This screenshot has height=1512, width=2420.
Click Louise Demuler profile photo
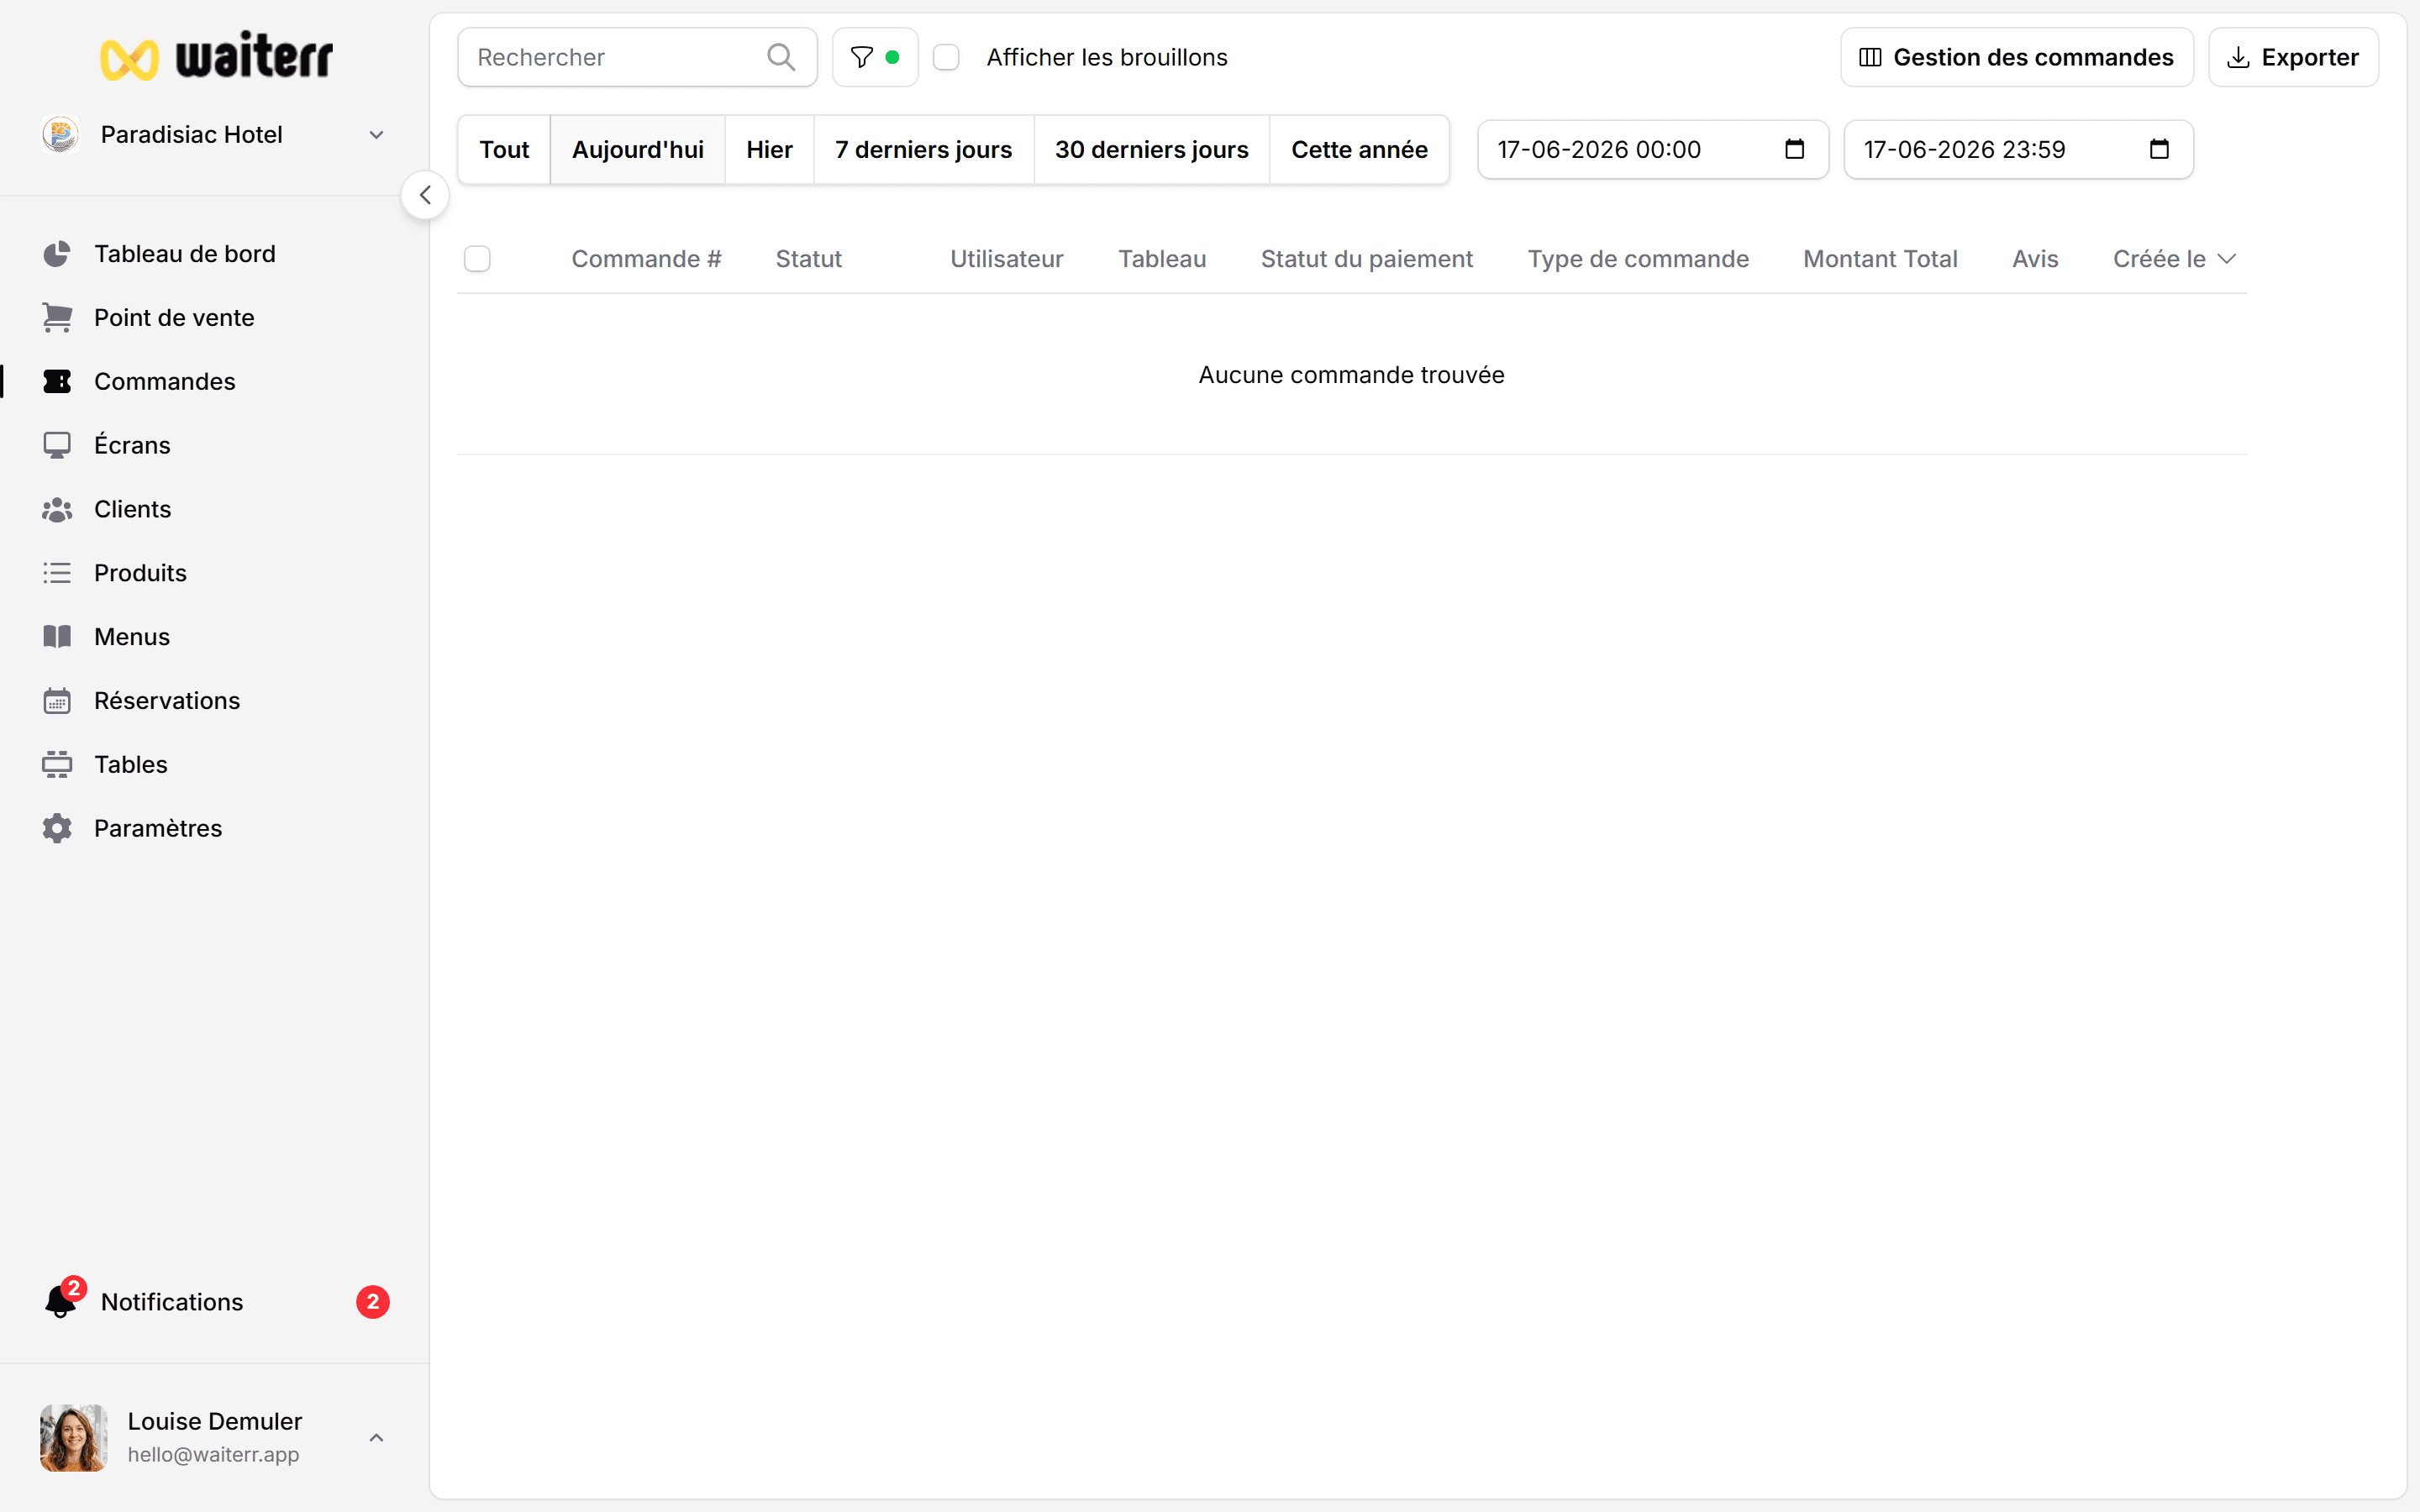pos(73,1437)
